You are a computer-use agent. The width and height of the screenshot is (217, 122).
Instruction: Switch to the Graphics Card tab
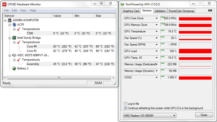pos(131,11)
